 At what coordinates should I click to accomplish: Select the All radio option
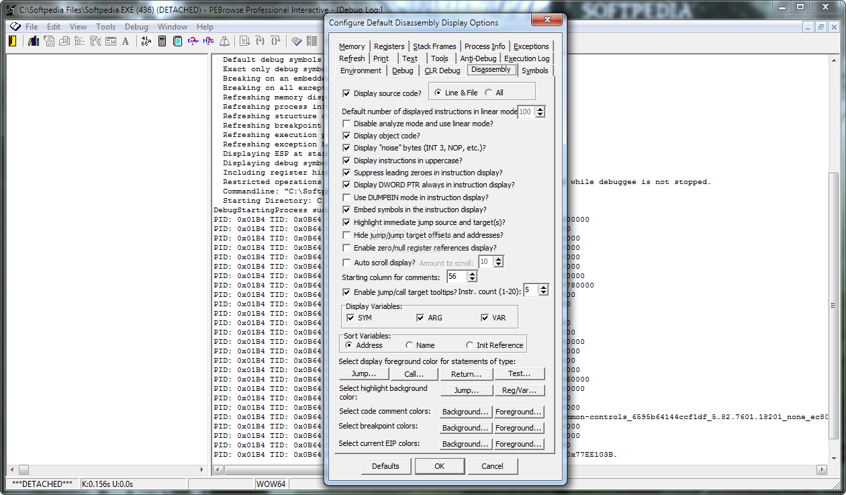pos(488,93)
